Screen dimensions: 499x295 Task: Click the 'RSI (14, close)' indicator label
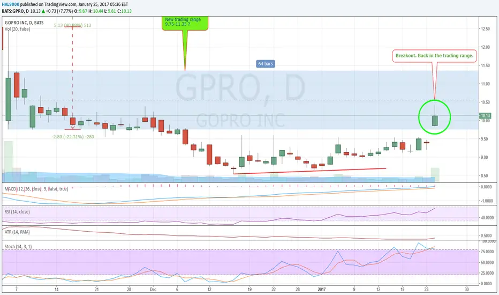[x=17, y=212]
